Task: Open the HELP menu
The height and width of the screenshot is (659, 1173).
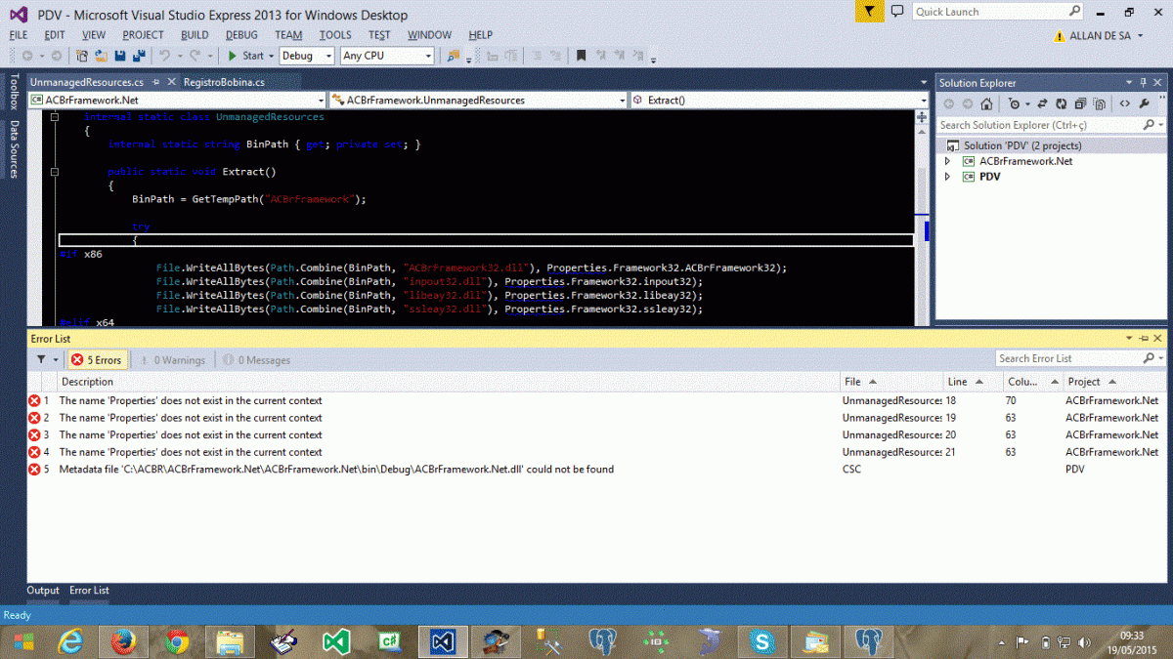Action: 480,35
